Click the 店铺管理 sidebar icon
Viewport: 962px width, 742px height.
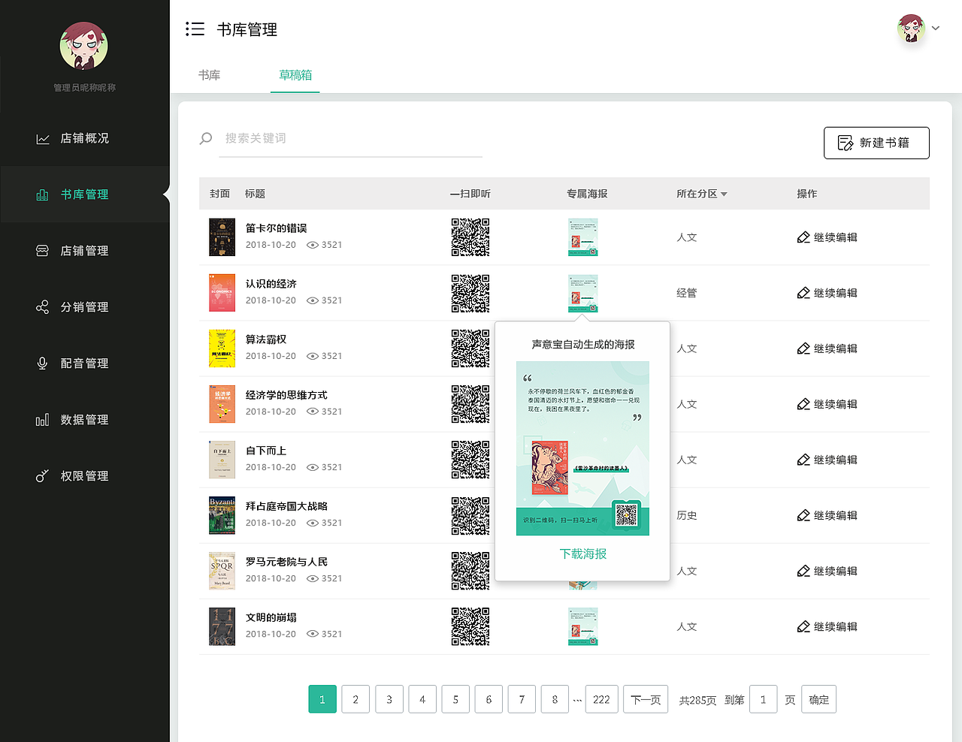click(42, 250)
